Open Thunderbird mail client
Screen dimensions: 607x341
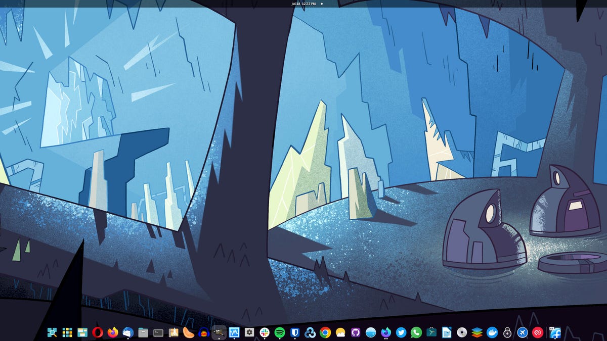[x=128, y=332]
